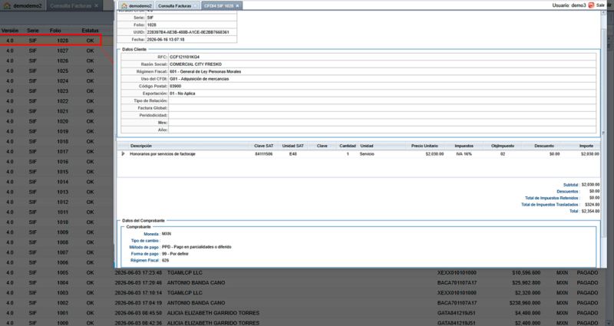This screenshot has width=614, height=326.
Task: Open the demodemo2 tab in the background window
Action: [x=23, y=5]
